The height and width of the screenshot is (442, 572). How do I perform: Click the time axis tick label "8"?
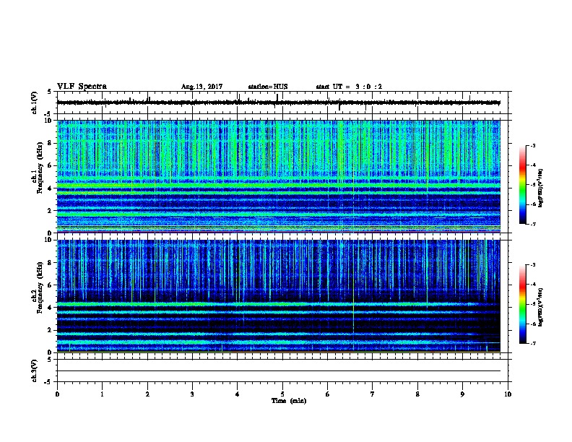[417, 394]
